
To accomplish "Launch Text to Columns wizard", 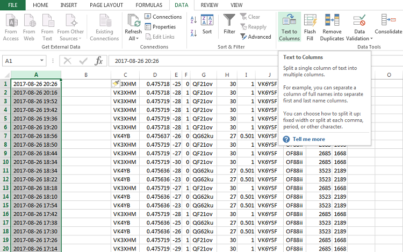I will (x=289, y=27).
